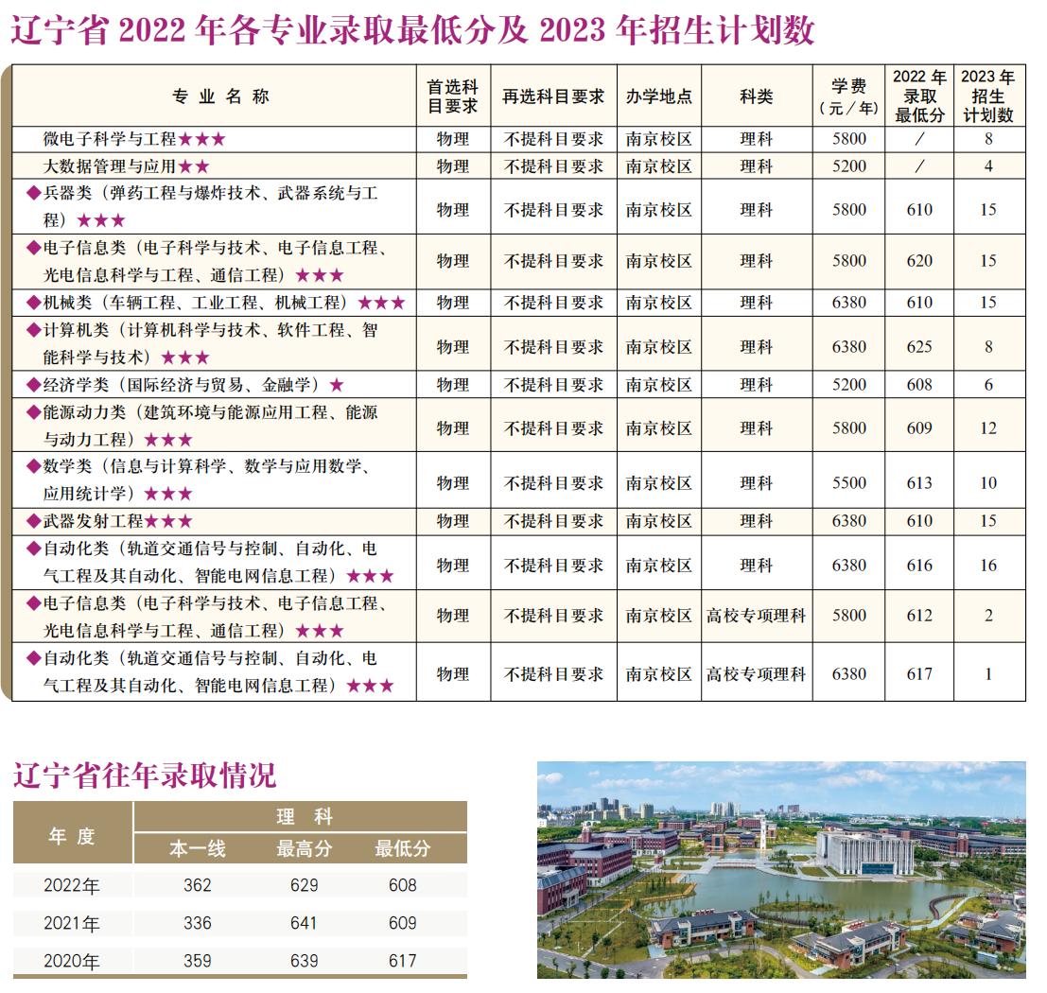Click the 物理 cell for 自动化类

point(452,565)
